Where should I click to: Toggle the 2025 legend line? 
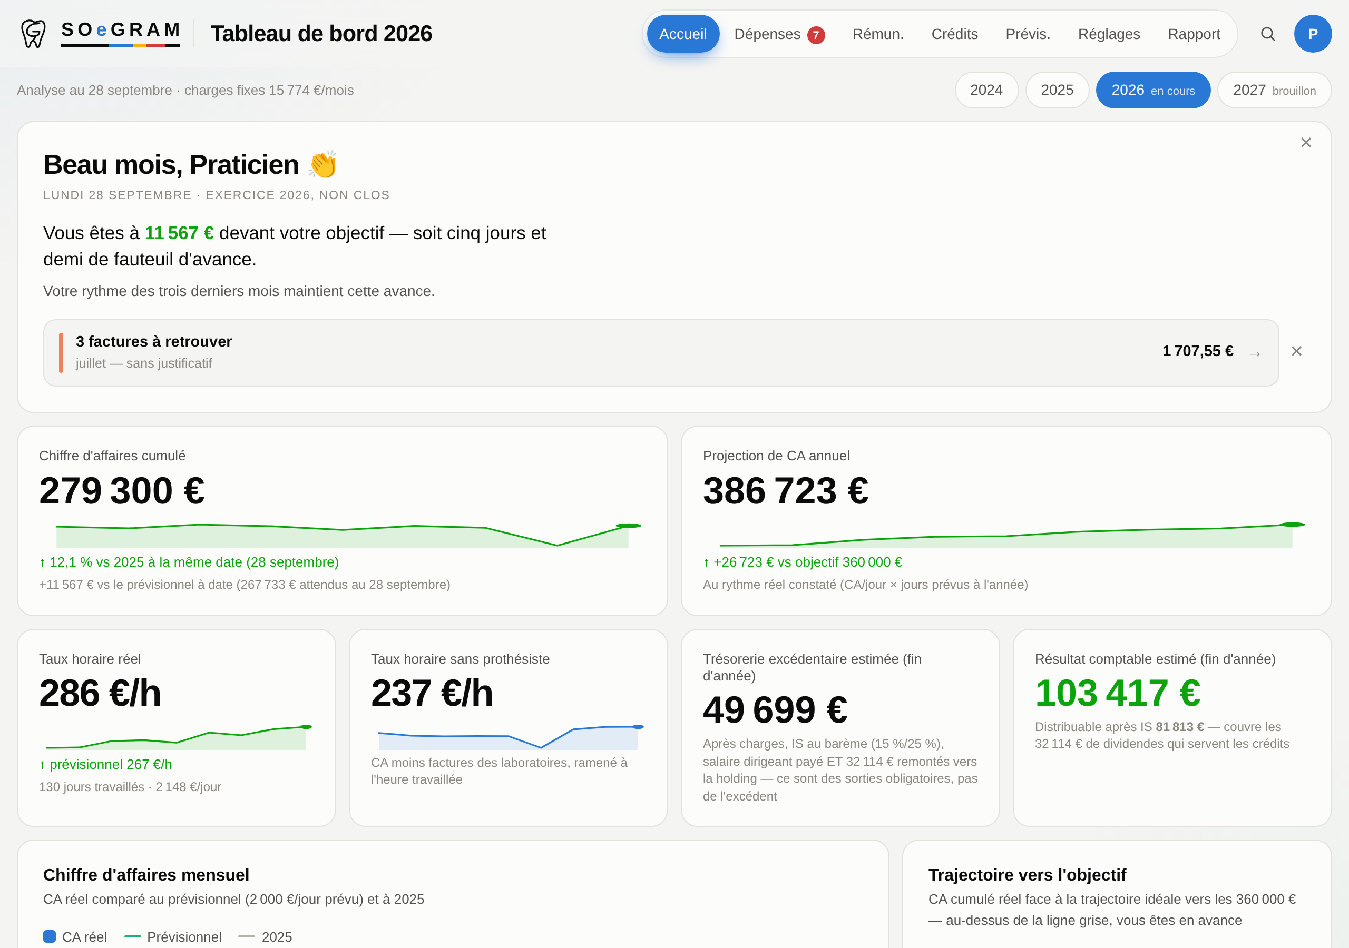(246, 936)
